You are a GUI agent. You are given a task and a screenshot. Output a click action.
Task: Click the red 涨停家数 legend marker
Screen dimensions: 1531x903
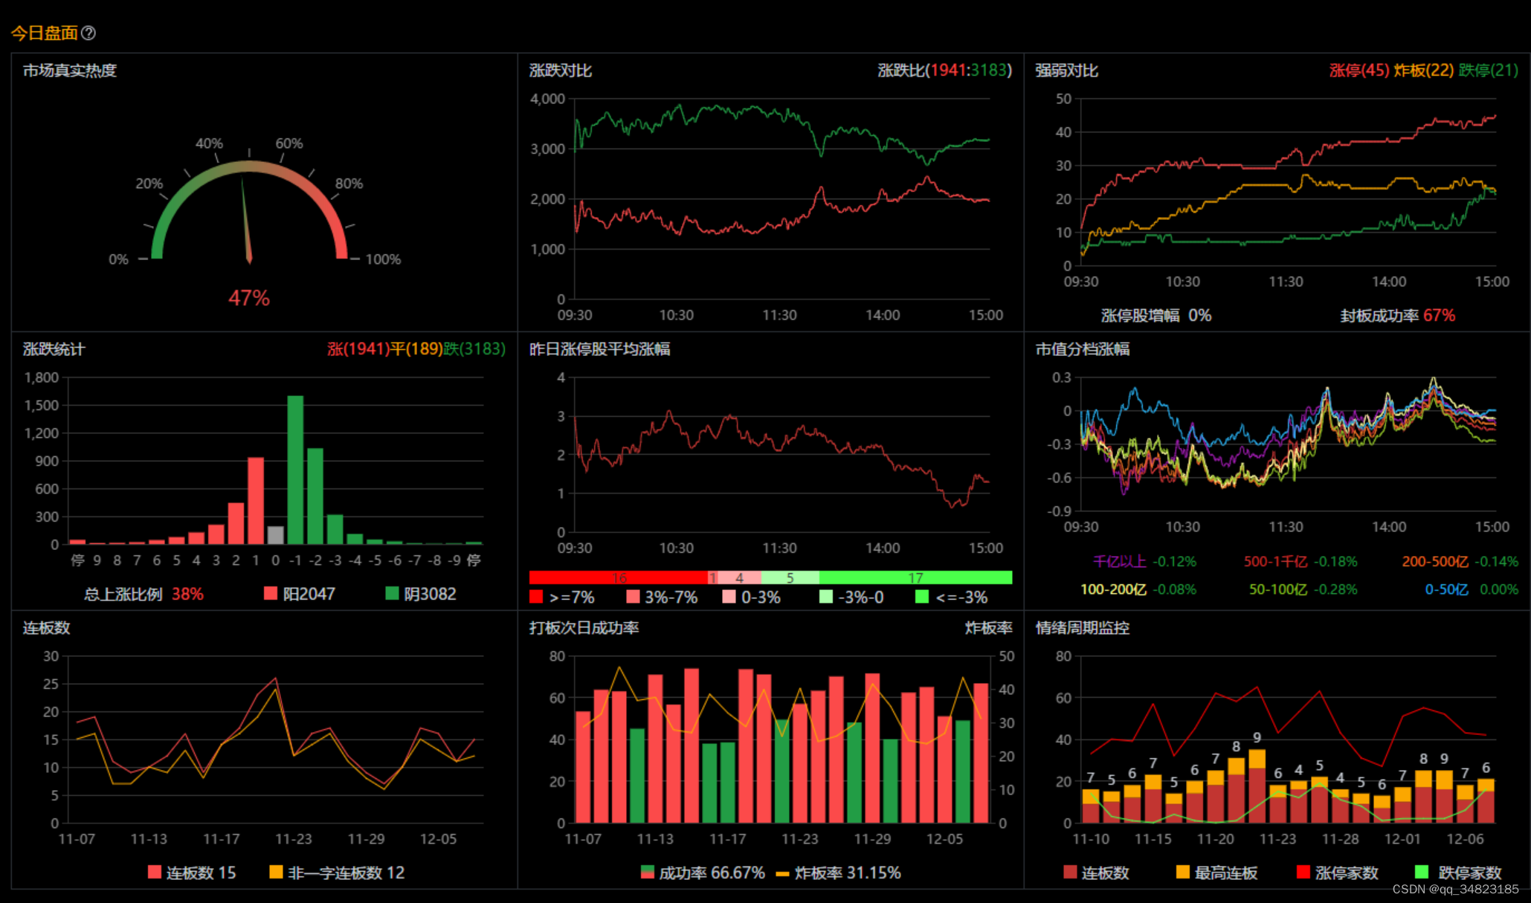pos(1303,872)
